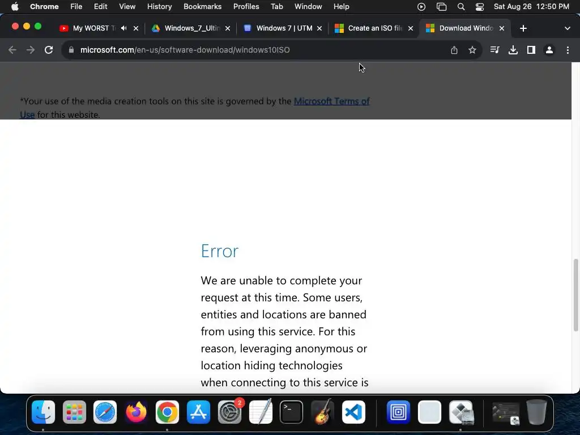Open Control Center

480,7
